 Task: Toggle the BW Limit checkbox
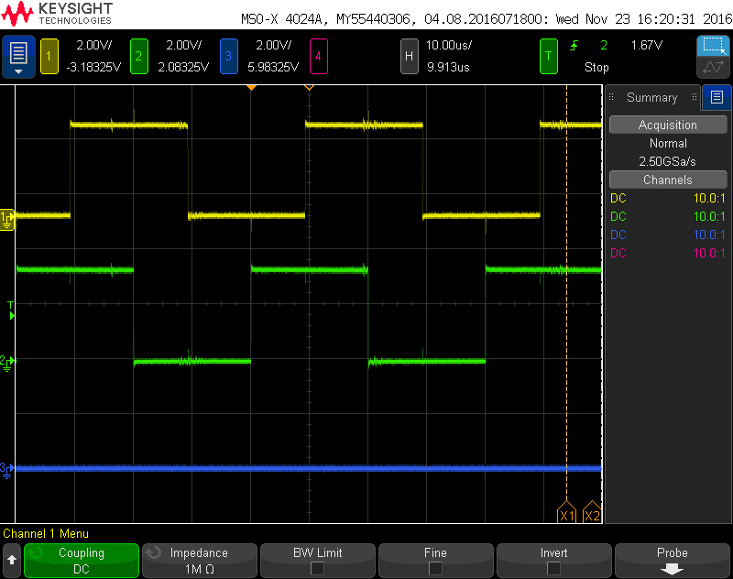point(317,569)
